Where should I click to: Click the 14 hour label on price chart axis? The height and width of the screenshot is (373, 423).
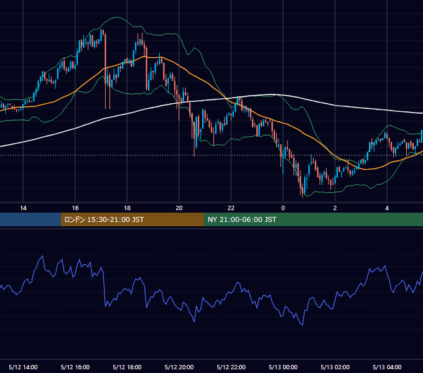(23, 208)
